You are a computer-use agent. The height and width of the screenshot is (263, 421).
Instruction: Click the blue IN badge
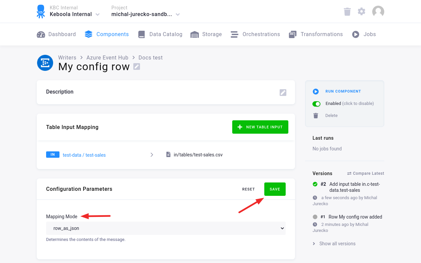coord(53,154)
